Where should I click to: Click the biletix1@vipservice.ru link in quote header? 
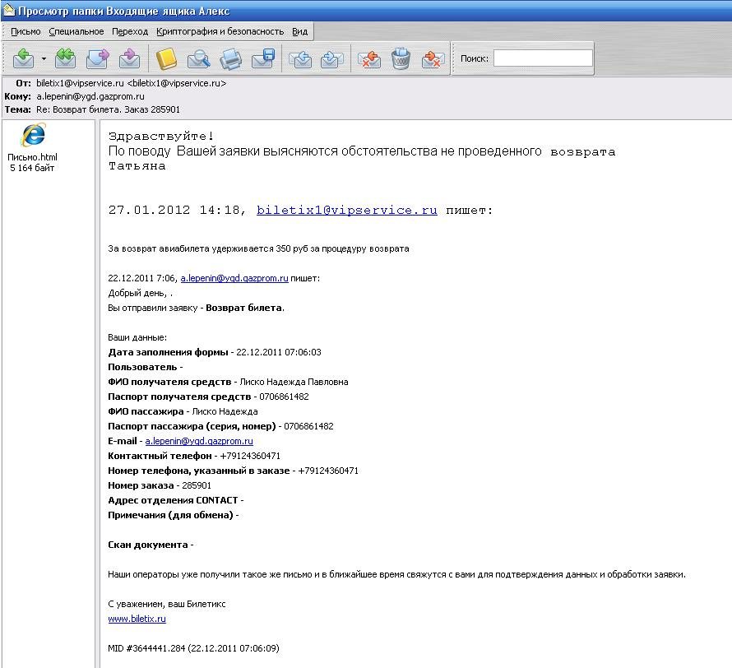[x=347, y=210]
